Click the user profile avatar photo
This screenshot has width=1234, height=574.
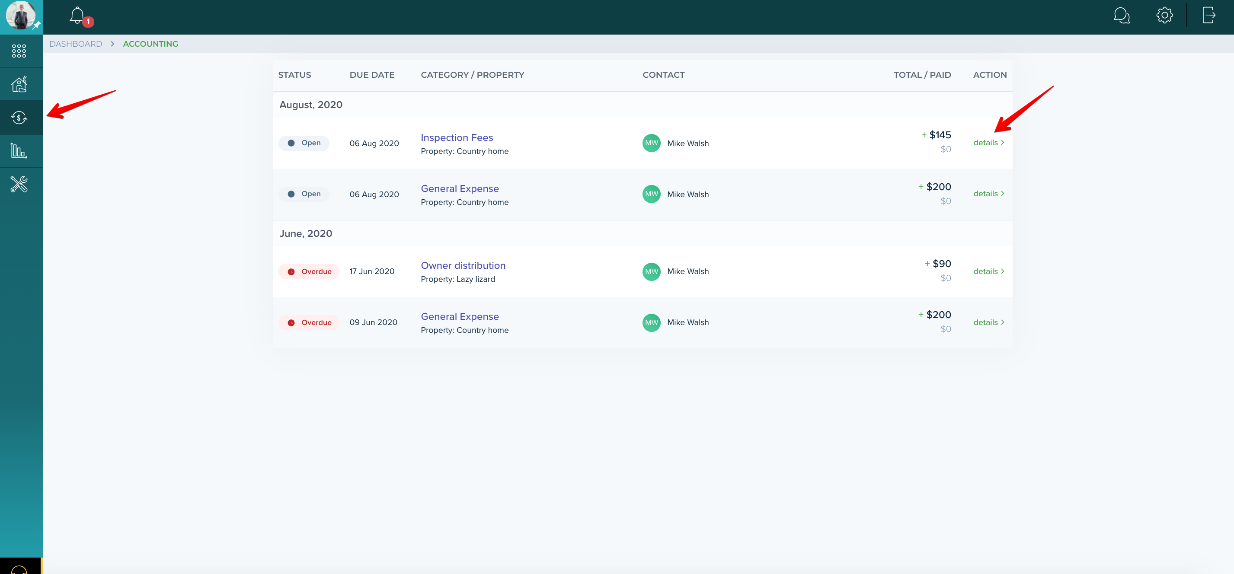[21, 15]
